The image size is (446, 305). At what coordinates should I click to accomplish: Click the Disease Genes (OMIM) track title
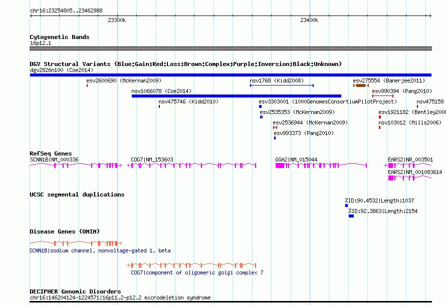point(65,231)
